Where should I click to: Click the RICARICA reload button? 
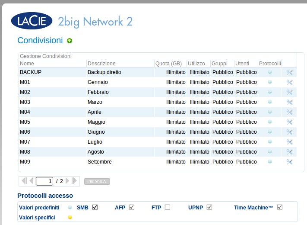97,181
